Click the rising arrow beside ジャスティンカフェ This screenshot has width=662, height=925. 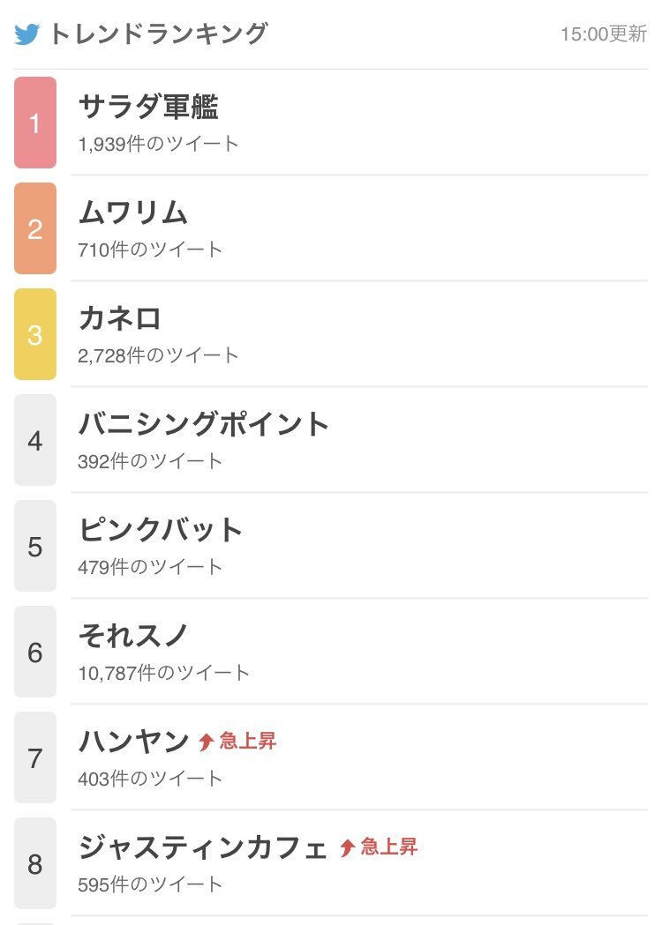click(347, 847)
